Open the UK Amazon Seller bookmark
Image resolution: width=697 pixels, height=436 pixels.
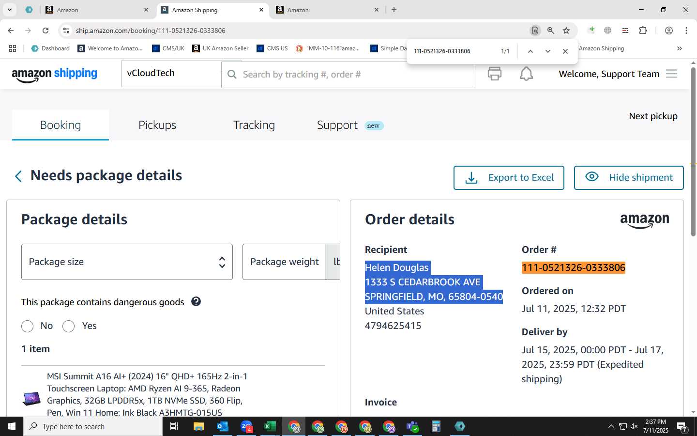[220, 48]
